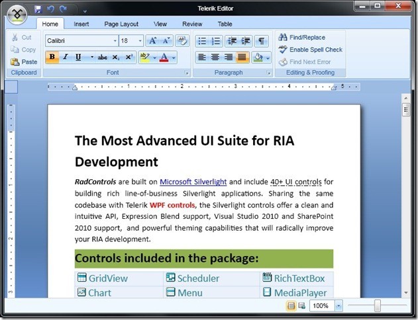
Task: Switch to the Insert tab
Action: [81, 24]
